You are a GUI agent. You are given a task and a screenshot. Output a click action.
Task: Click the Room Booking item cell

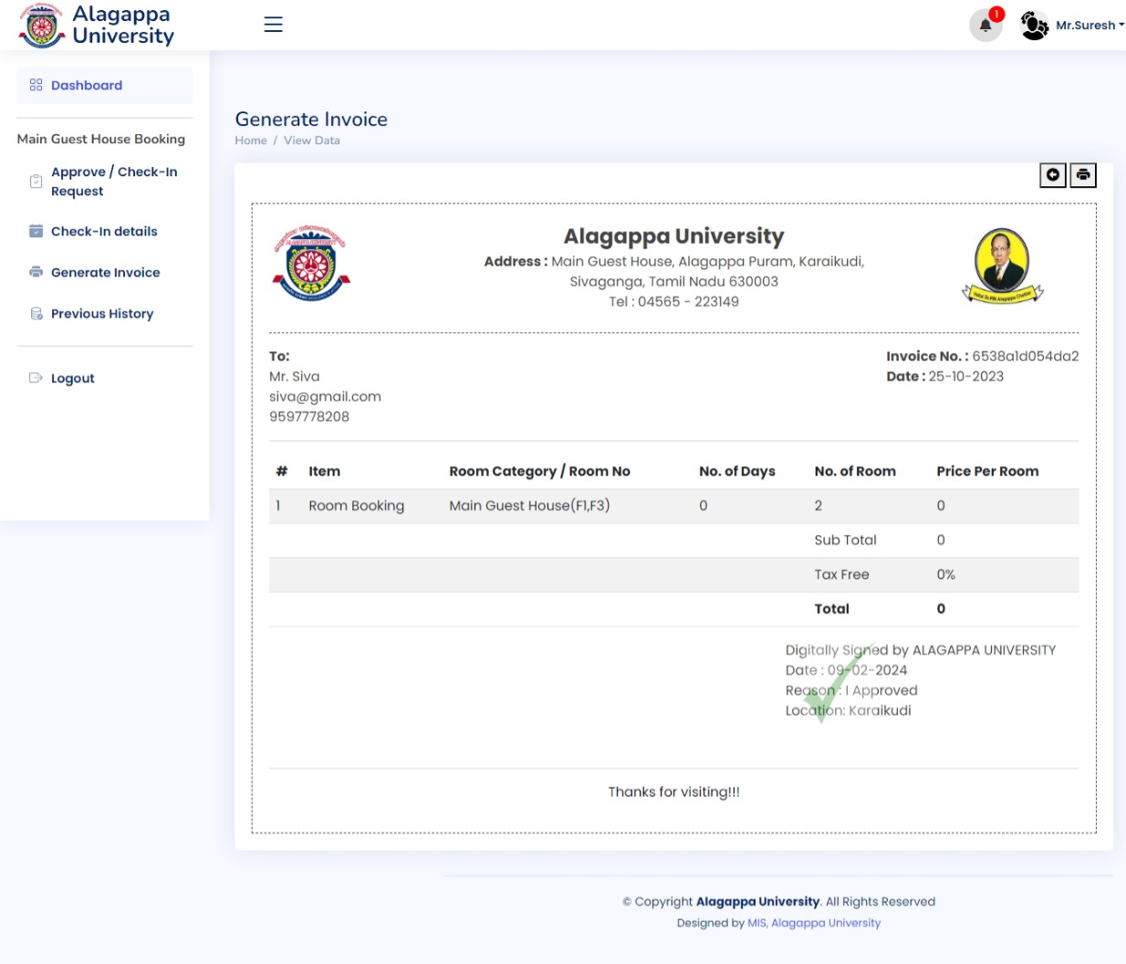[x=357, y=506]
